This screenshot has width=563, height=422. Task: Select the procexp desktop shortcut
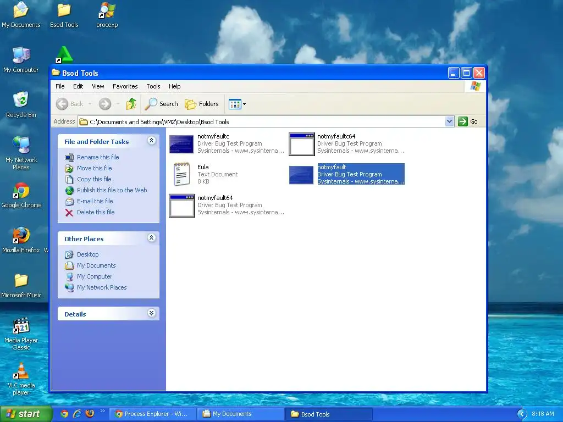coord(107,15)
